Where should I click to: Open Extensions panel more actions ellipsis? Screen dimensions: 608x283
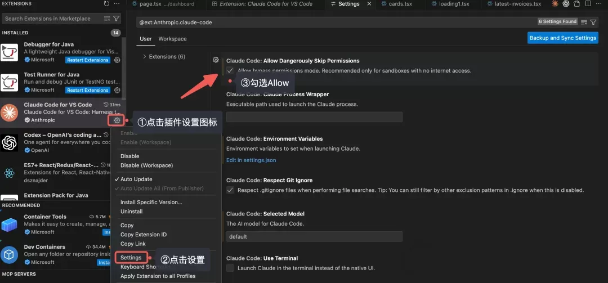coord(117,4)
